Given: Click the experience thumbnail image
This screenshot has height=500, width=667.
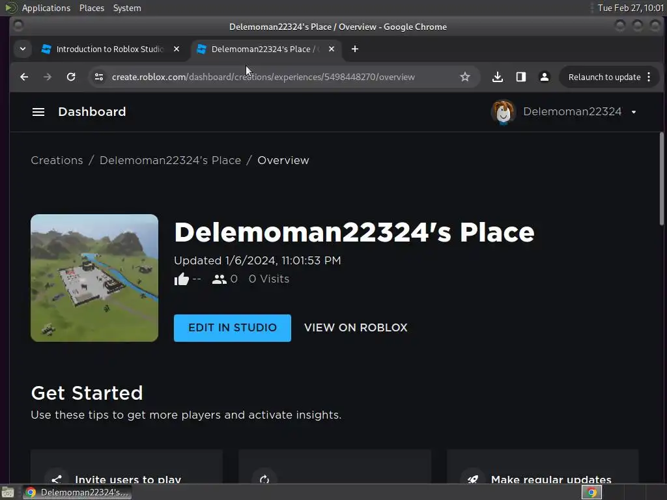Looking at the screenshot, I should (94, 278).
